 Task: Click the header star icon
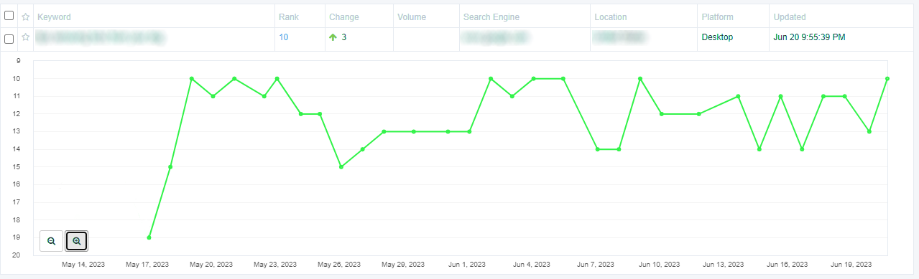click(x=26, y=16)
